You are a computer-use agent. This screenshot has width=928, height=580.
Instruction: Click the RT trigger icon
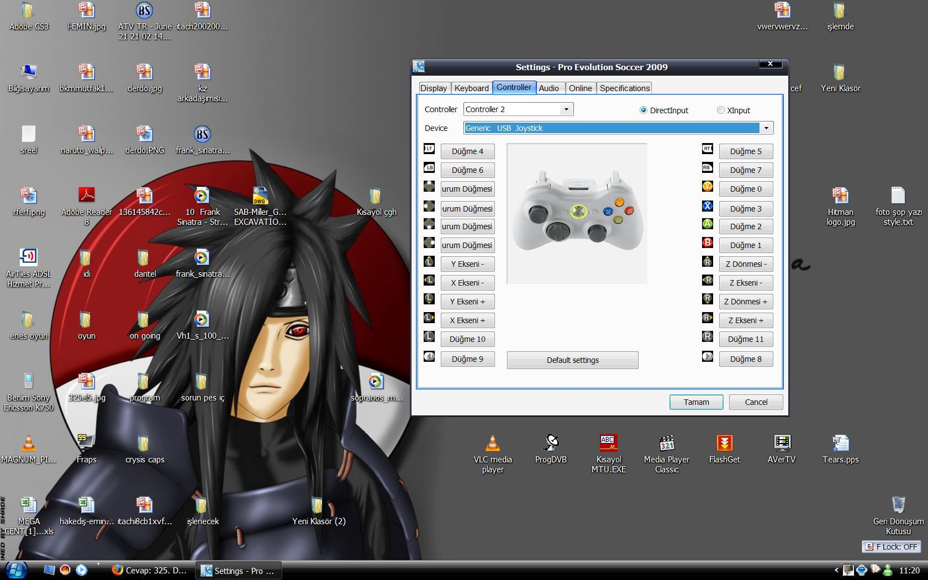point(708,149)
